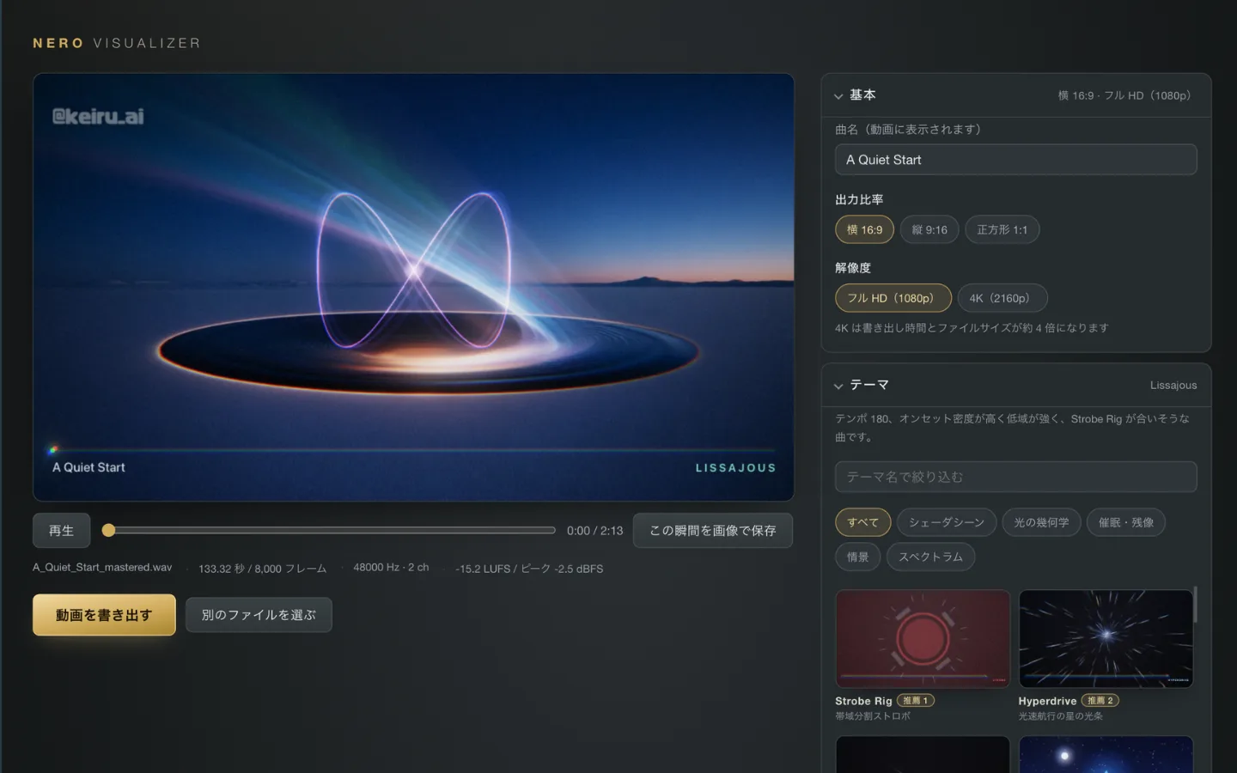This screenshot has width=1237, height=773.
Task: Click file name A_Quiet_Start_mastered.wav
Action: 102,568
